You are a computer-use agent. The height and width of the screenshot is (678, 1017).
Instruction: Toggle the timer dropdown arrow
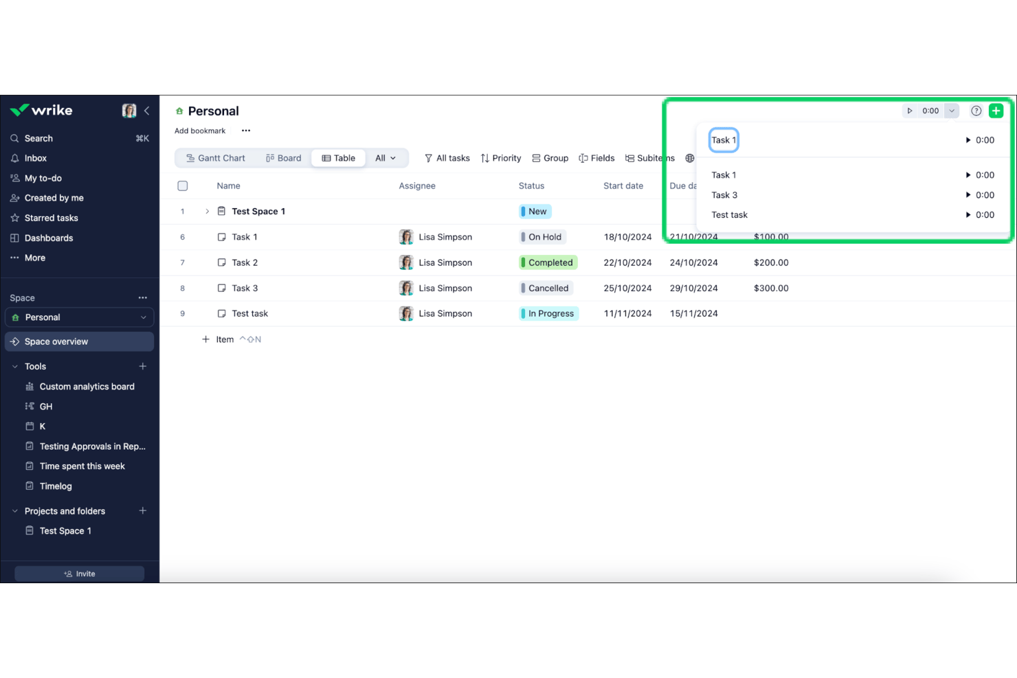[952, 111]
